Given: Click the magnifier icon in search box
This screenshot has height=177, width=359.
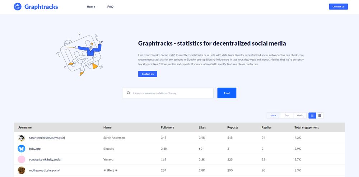Looking at the screenshot, I should pyautogui.click(x=129, y=93).
